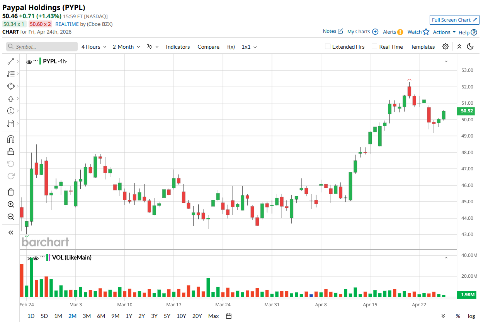Click the Symbol search input field
The image size is (488, 326).
[42, 47]
